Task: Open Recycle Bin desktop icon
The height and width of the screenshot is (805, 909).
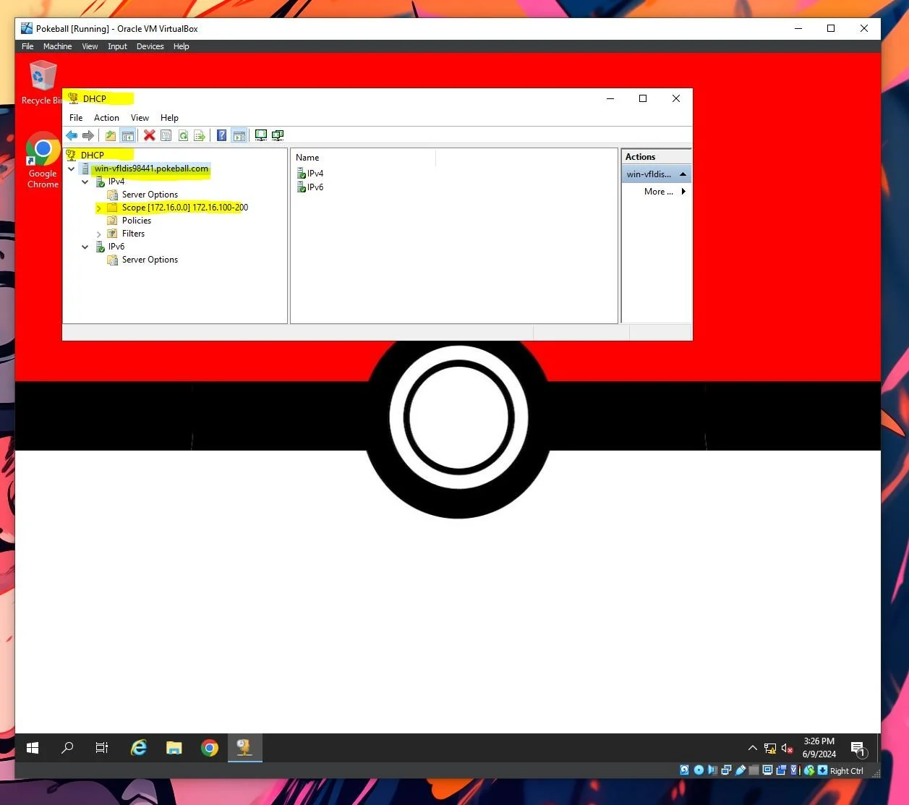Action: tap(43, 83)
